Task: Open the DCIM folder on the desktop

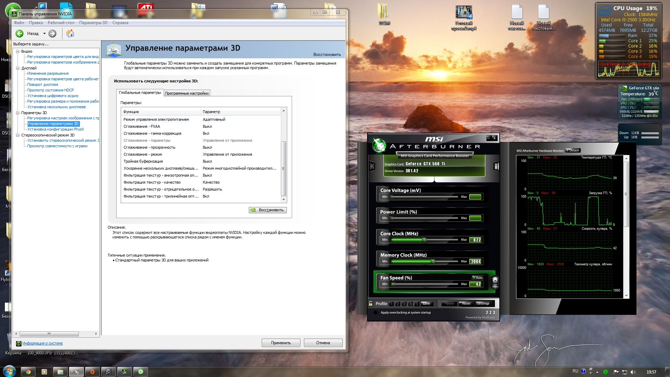Action: point(384,14)
